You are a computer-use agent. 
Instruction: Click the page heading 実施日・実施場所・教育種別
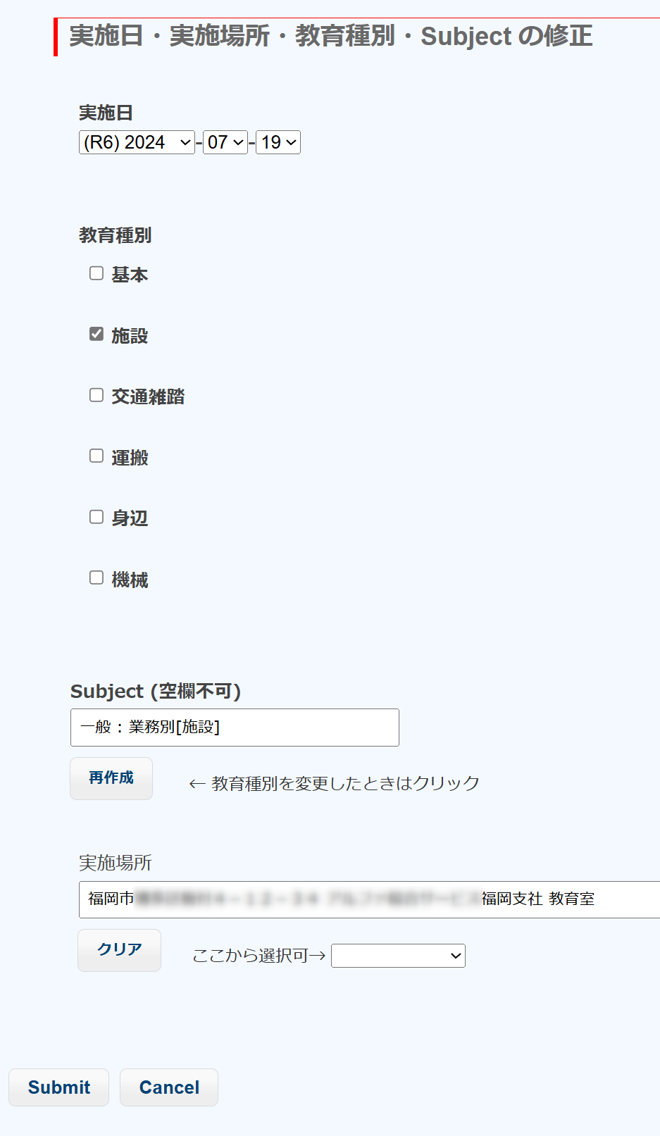(x=331, y=36)
